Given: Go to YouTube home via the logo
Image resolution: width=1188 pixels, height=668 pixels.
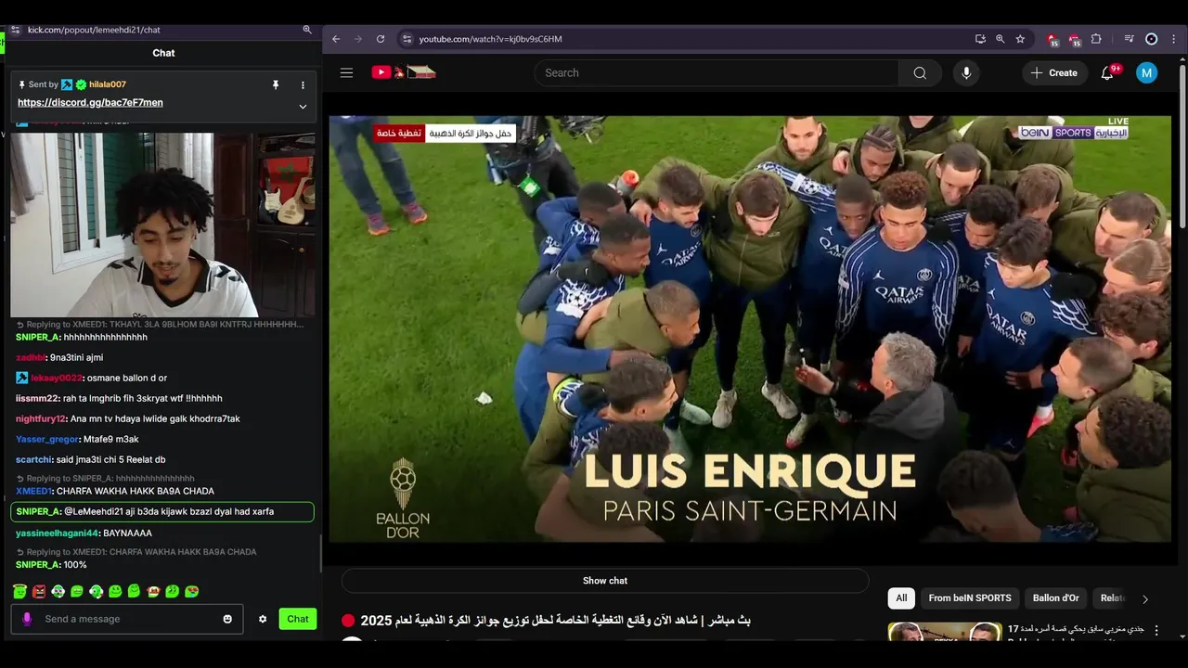Looking at the screenshot, I should click(x=403, y=72).
